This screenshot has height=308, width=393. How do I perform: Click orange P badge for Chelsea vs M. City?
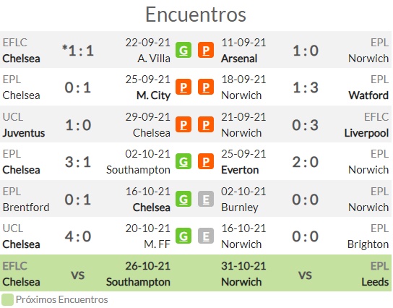[x=183, y=87]
